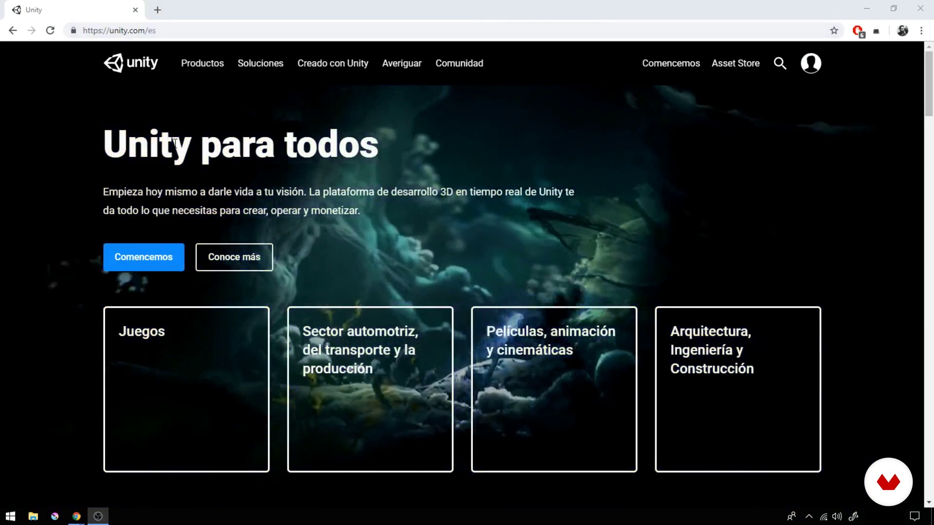Reload the page with the refresh icon

click(50, 30)
